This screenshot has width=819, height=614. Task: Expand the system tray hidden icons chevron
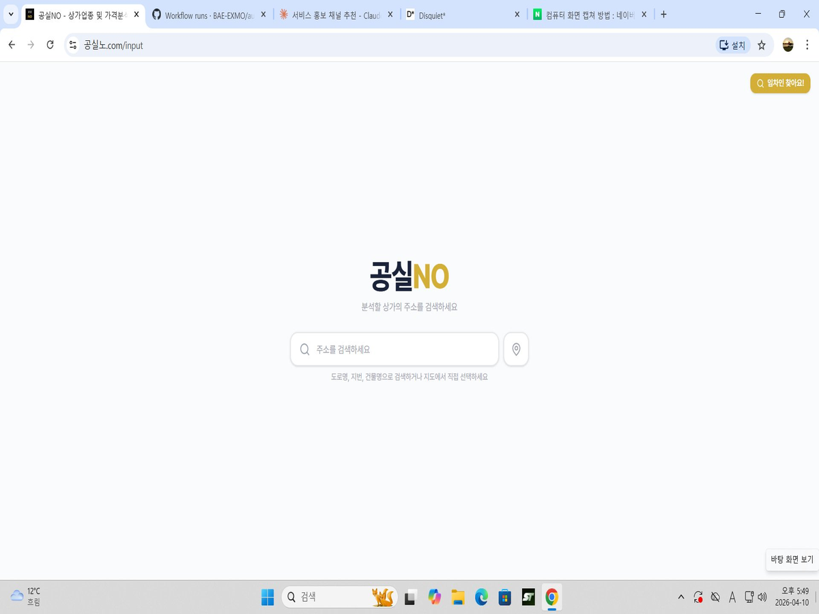(x=681, y=598)
